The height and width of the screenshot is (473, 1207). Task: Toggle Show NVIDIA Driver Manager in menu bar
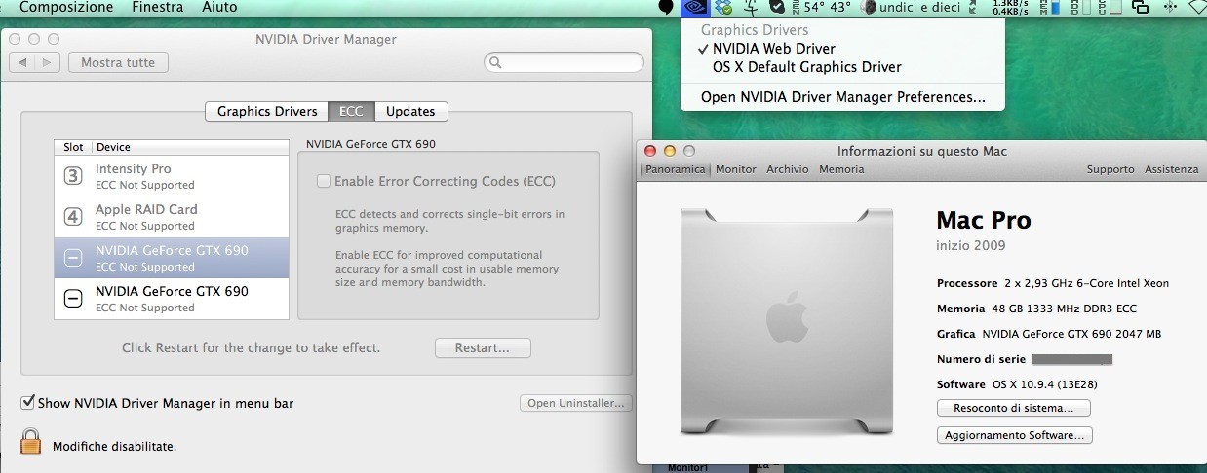[x=28, y=402]
